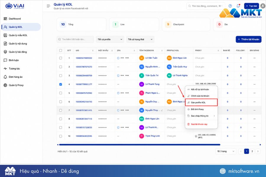Click Trần Quốc Huy profile avatar
The width and height of the screenshot is (266, 177).
[169, 67]
